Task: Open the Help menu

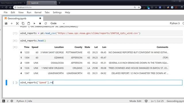Action: tap(68, 12)
